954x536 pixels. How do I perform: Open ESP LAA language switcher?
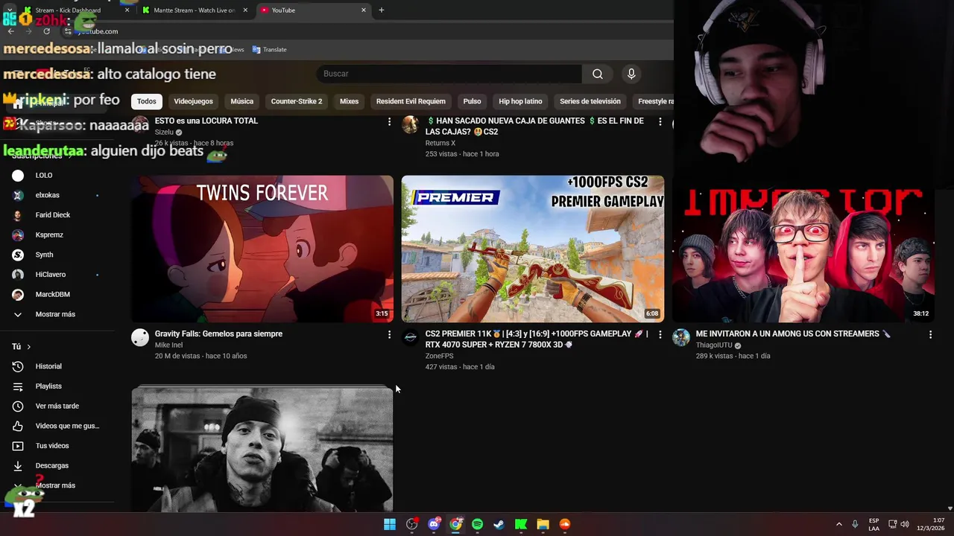coord(874,524)
